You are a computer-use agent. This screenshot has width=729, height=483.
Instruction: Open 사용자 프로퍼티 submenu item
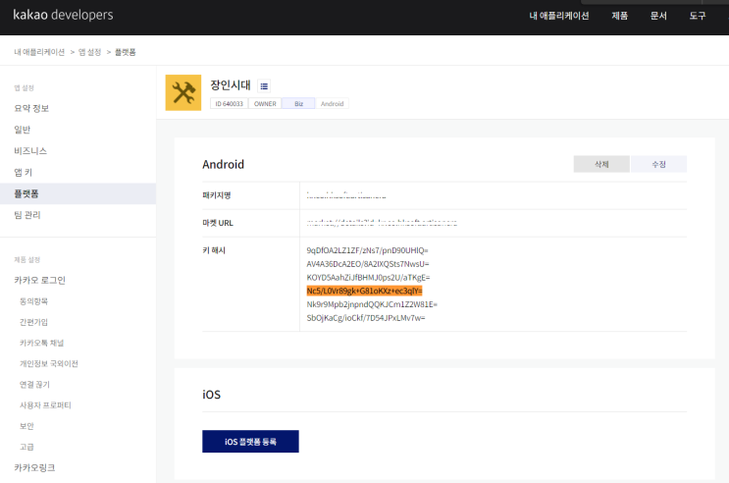(x=45, y=405)
